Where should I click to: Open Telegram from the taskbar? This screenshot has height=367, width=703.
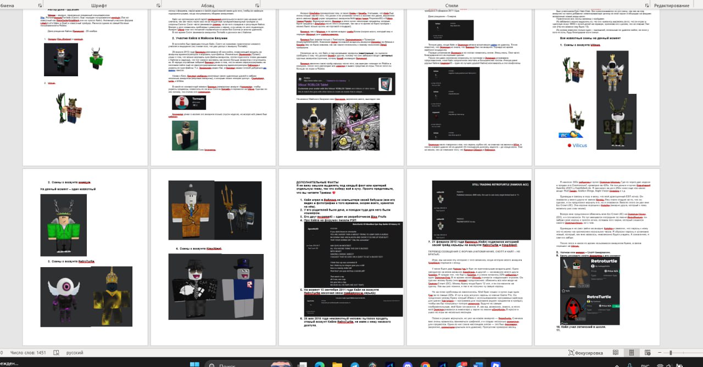pos(355,364)
